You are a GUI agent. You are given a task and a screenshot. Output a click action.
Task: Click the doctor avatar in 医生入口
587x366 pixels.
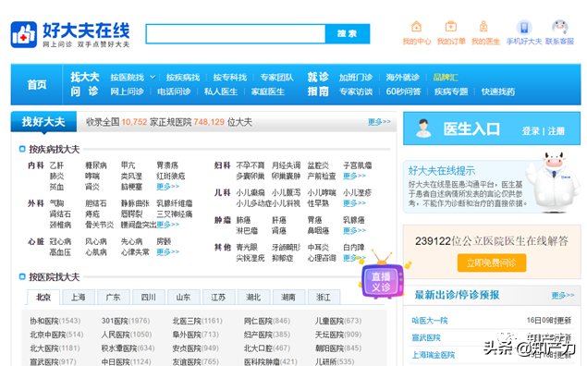tap(423, 128)
